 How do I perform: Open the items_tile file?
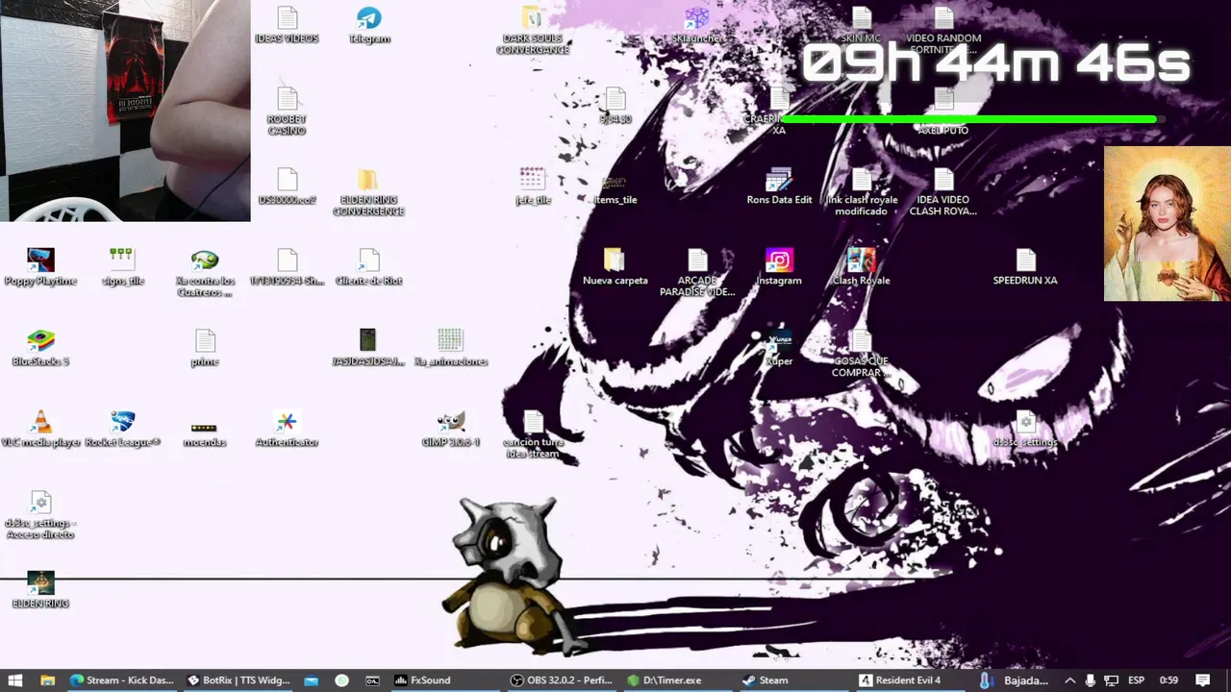615,186
